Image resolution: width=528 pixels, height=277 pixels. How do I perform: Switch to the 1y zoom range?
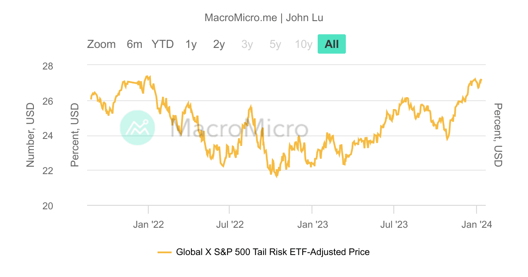coord(191,44)
